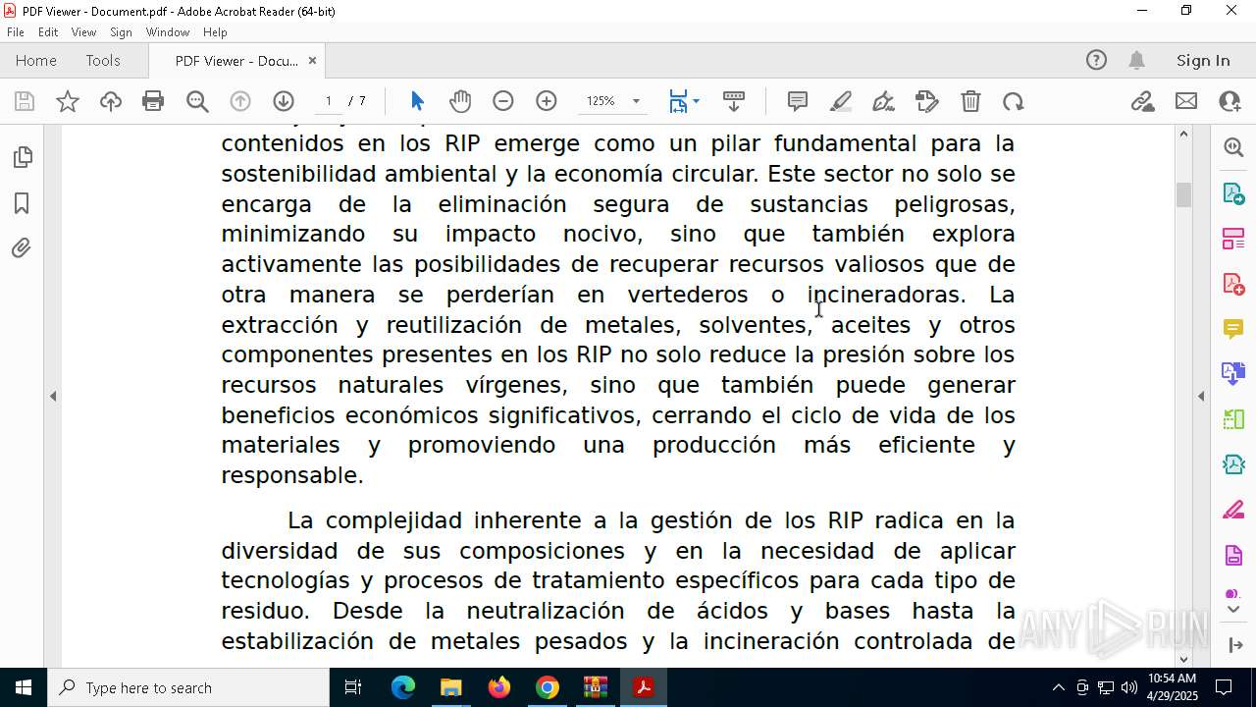The height and width of the screenshot is (707, 1256).
Task: Zoom in with plus button
Action: (547, 101)
